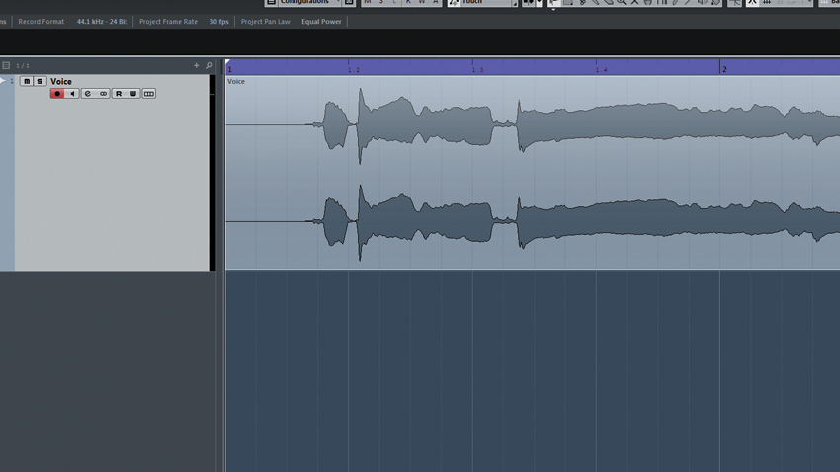Toggle Write automation on Voice track
The image size is (840, 472).
pos(132,94)
